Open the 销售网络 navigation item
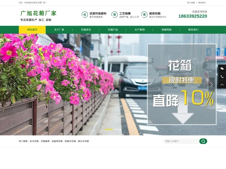Viewport: 226px width, 169px height. tap(166, 30)
